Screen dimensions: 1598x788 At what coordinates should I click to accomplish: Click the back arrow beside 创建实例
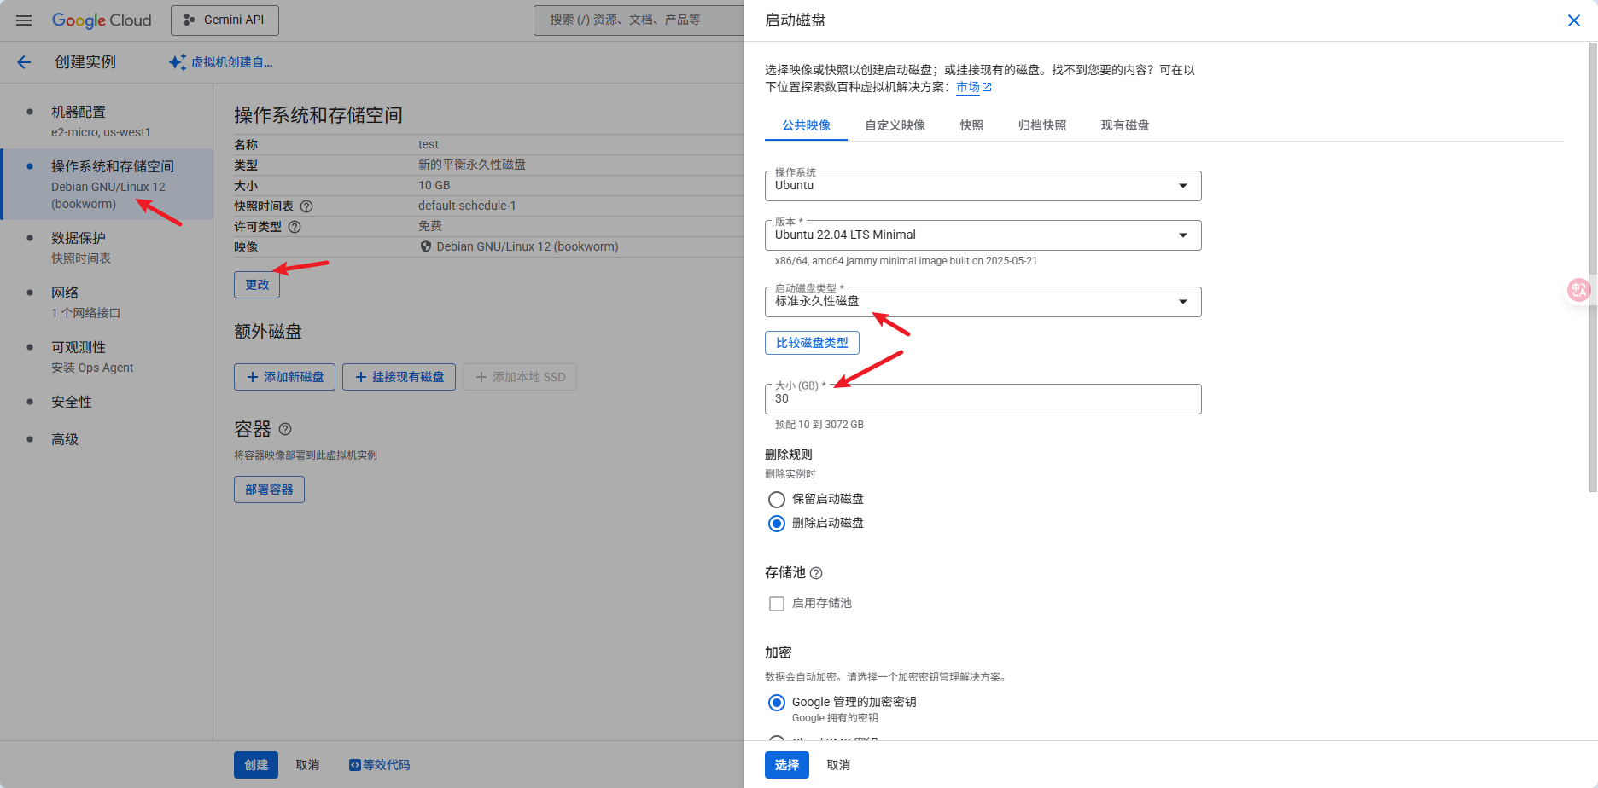(24, 62)
